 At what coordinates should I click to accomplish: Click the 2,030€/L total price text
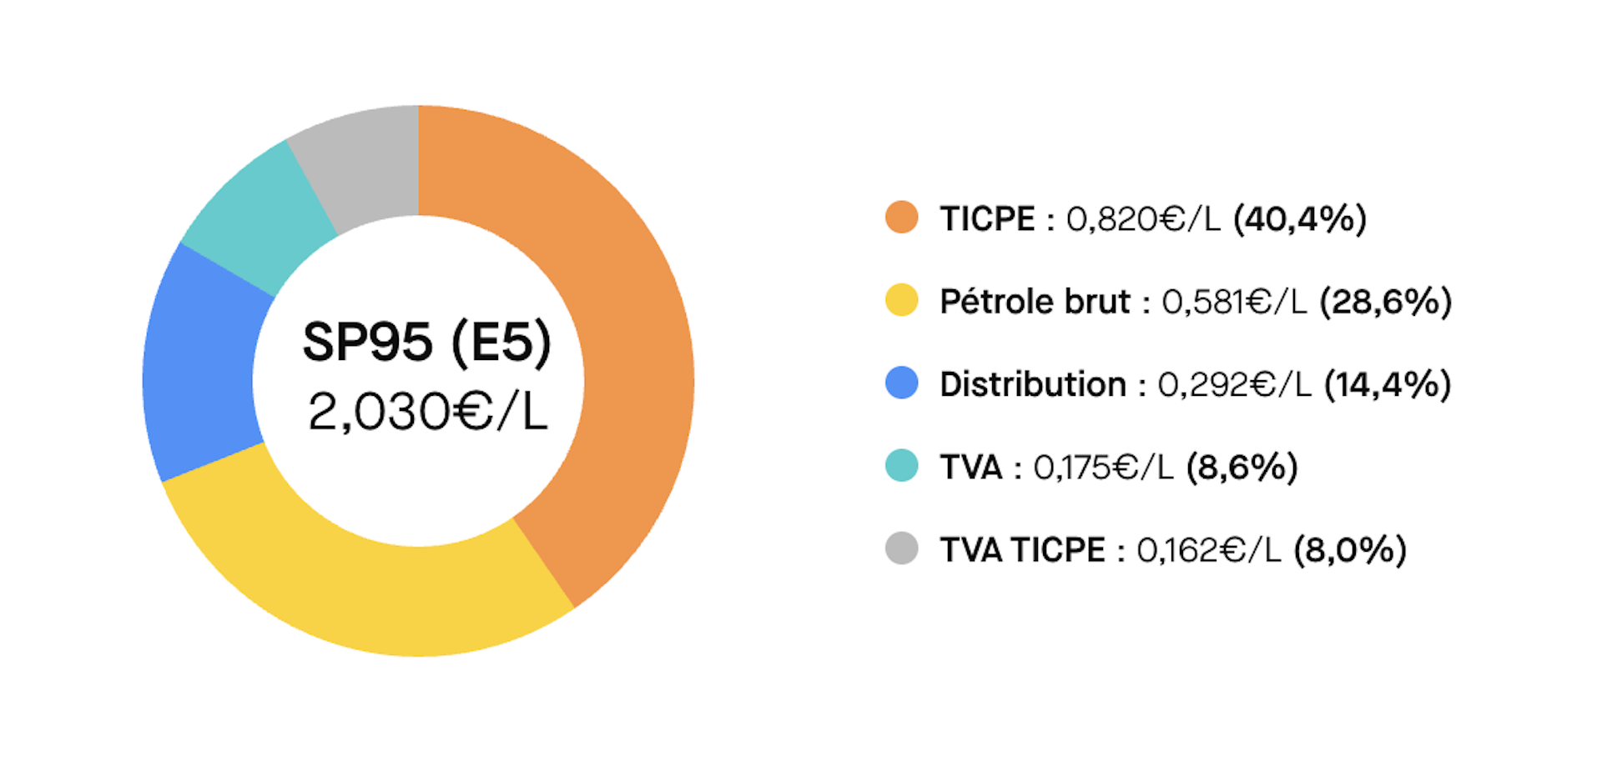427,412
